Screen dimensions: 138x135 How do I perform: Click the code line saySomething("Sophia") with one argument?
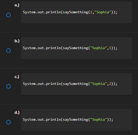point(68,120)
